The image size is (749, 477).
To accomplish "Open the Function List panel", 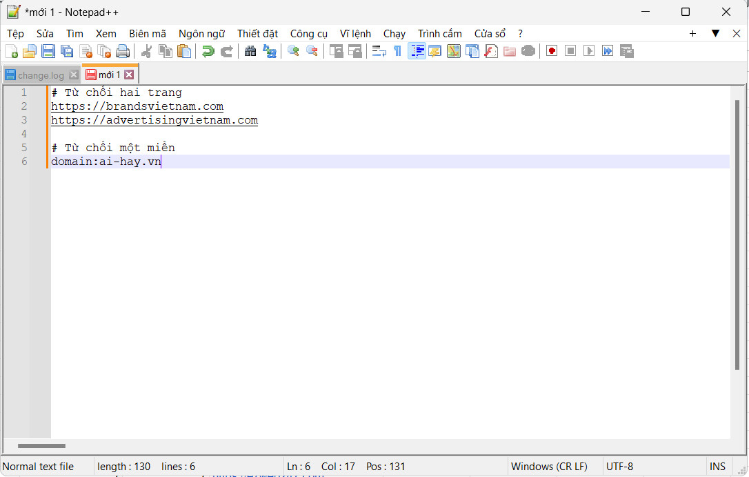I will [x=491, y=51].
